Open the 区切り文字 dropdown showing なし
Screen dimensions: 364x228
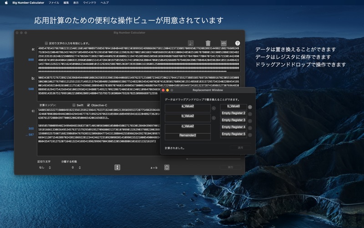pyautogui.click(x=45, y=167)
